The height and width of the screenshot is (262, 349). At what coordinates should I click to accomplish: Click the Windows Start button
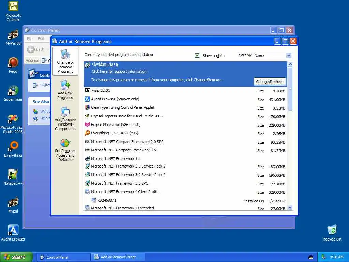pyautogui.click(x=16, y=257)
